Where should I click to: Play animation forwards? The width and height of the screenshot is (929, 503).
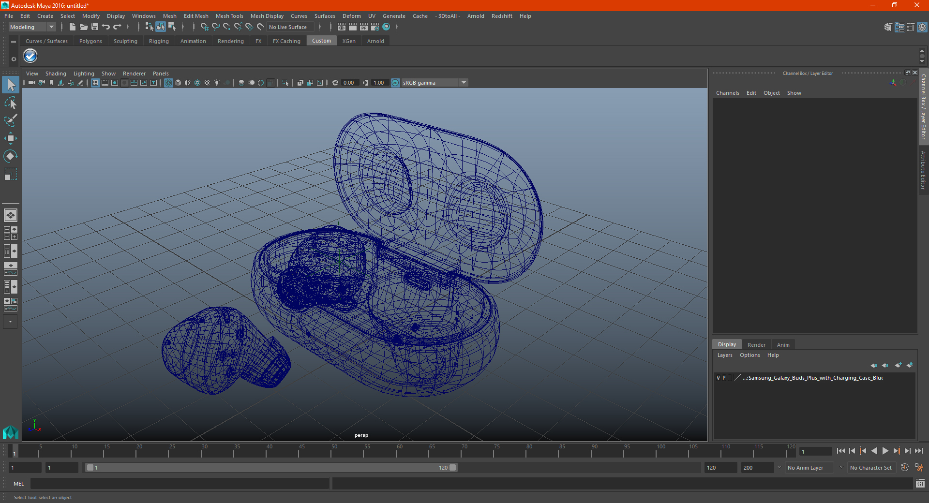pos(885,451)
